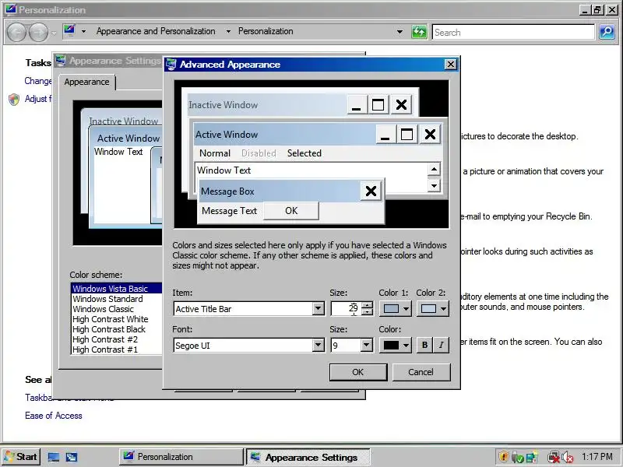This screenshot has height=467, width=623.
Task: Expand root breadcrumb arrow by Control Panel icon
Action: point(83,31)
